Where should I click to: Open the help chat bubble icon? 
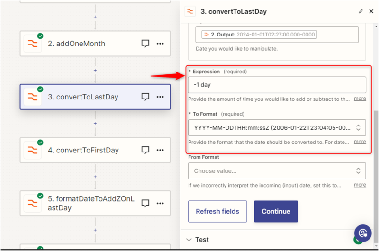coord(363,233)
